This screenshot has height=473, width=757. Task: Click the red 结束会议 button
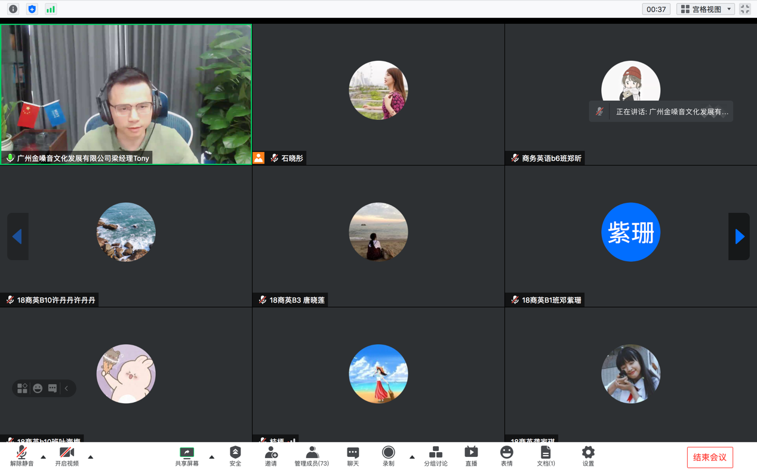coord(709,457)
